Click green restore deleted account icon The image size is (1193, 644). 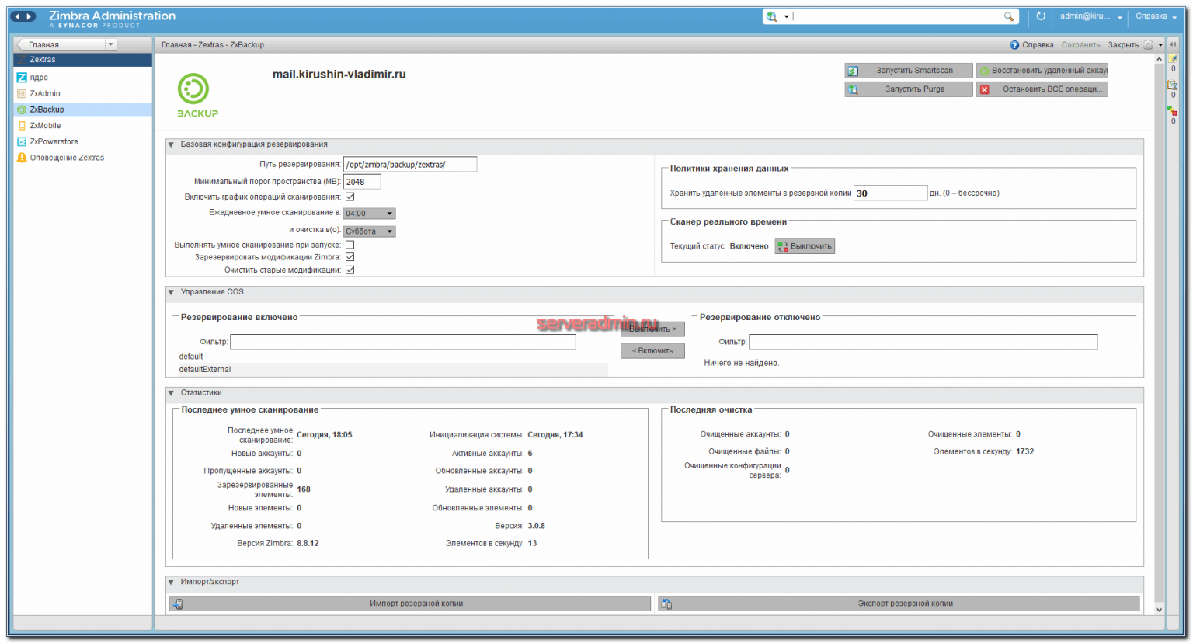[x=984, y=71]
